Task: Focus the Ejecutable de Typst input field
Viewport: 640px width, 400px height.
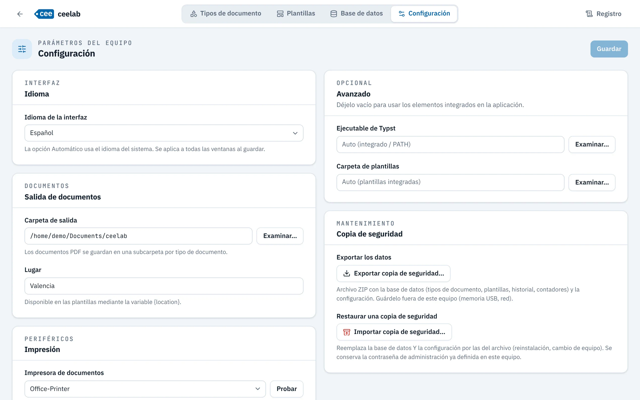Action: [450, 144]
